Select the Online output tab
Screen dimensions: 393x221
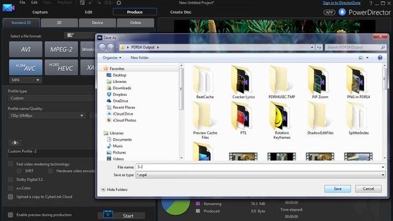135,23
